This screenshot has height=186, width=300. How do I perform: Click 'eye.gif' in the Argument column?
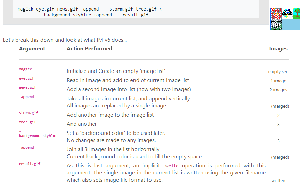pyautogui.click(x=27, y=78)
